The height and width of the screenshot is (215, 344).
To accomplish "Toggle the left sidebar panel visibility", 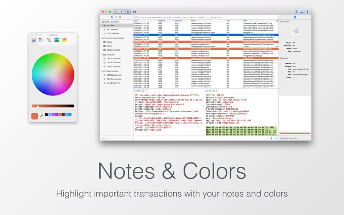I will coord(297,12).
